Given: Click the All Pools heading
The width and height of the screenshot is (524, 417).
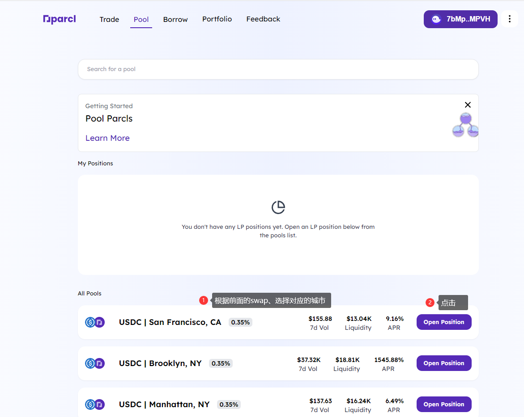Looking at the screenshot, I should click(89, 294).
